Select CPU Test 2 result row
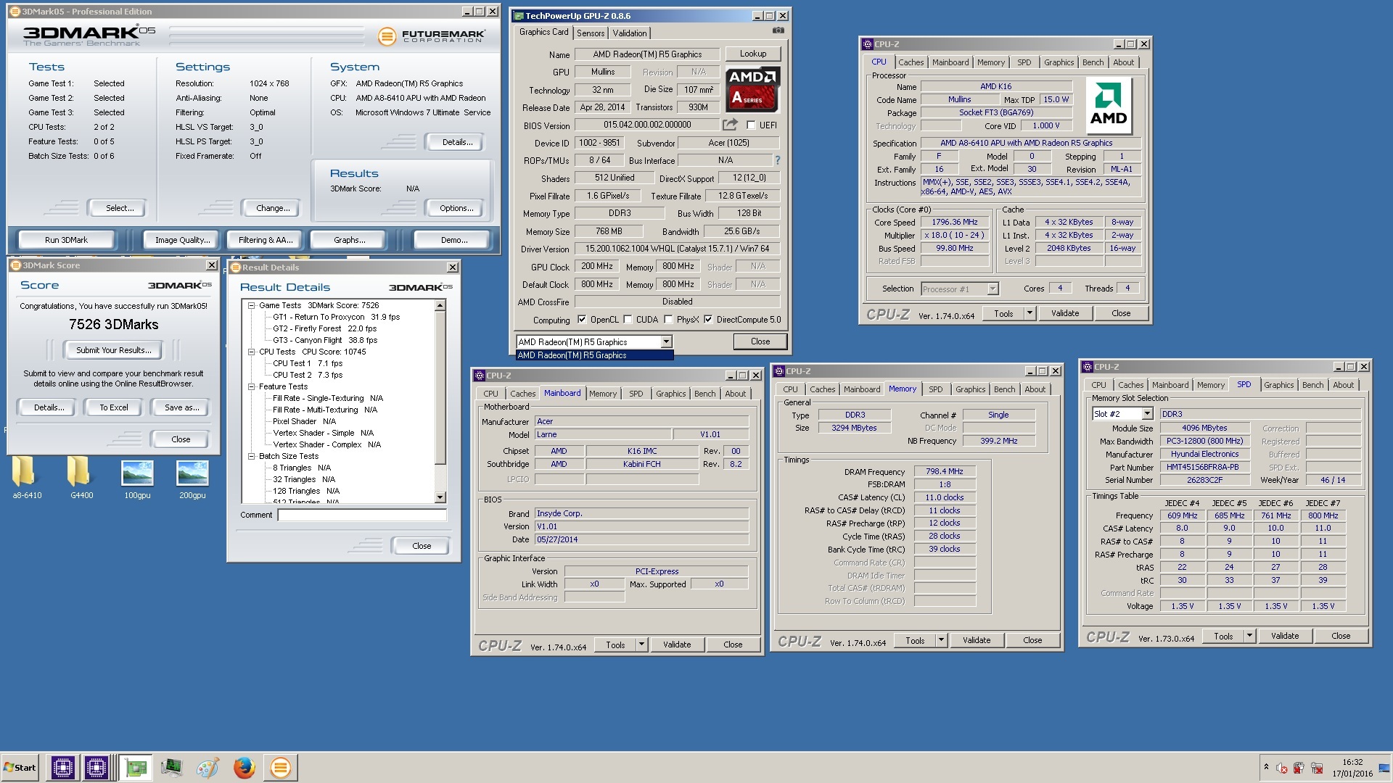This screenshot has width=1393, height=783. (x=307, y=375)
